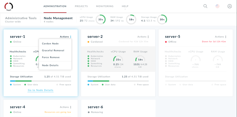
Task: Click the server-2 title heading
Action: point(95,36)
